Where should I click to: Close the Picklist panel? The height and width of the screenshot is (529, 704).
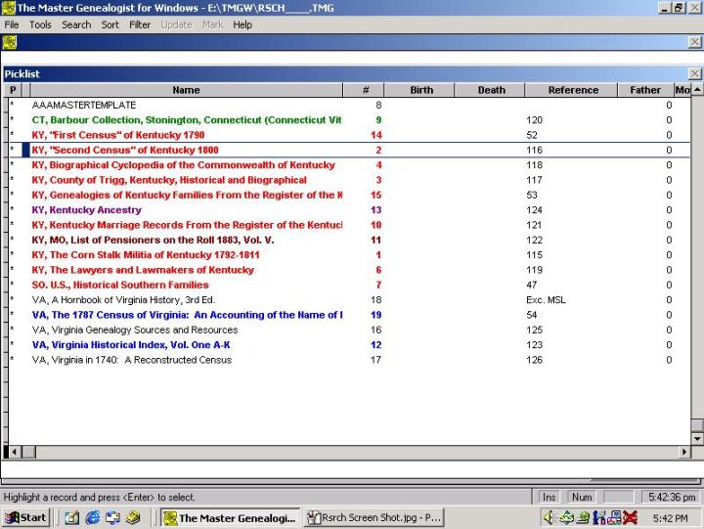[x=694, y=73]
